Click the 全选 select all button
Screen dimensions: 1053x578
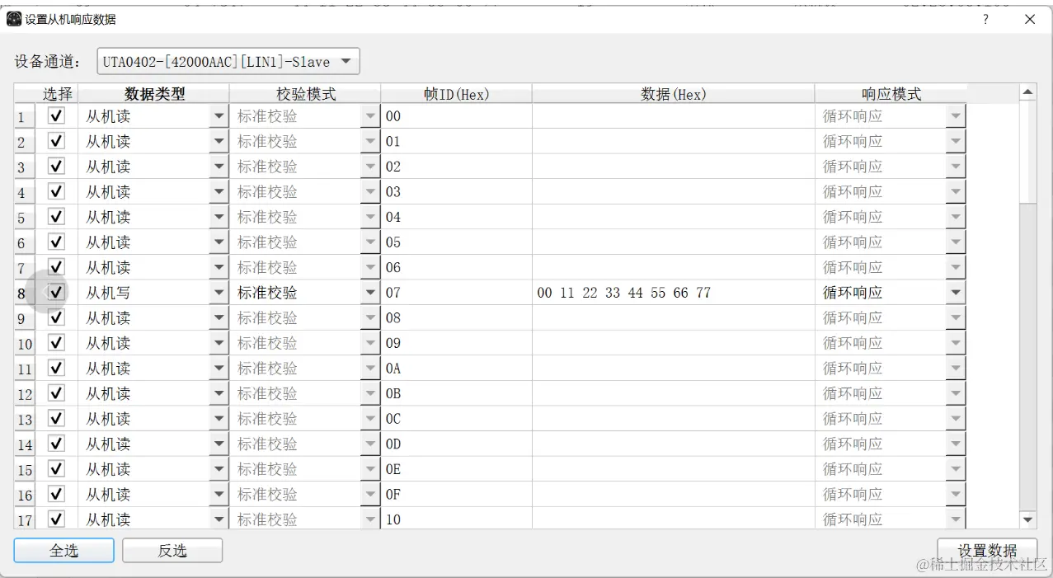[x=63, y=551]
